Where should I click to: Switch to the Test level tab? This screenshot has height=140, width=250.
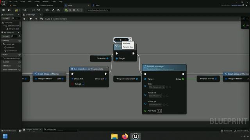click(14, 5)
